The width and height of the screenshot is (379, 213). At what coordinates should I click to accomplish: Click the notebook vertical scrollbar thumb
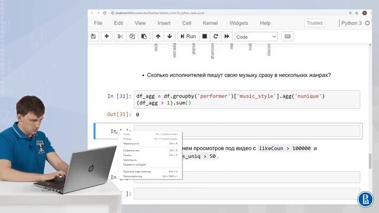pos(370,162)
